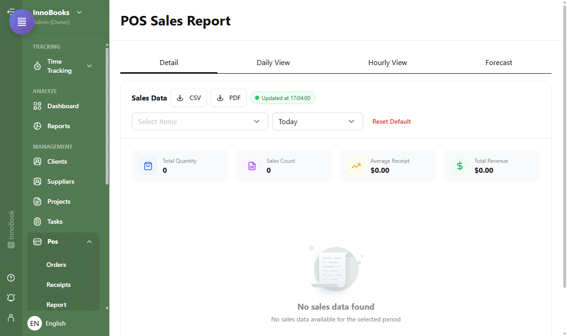This screenshot has height=336, width=567.
Task: Click the sidebar vertical scrollbar
Action: click(107, 116)
